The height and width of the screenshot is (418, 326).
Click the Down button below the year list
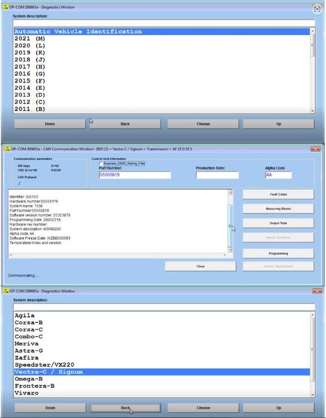(x=50, y=124)
